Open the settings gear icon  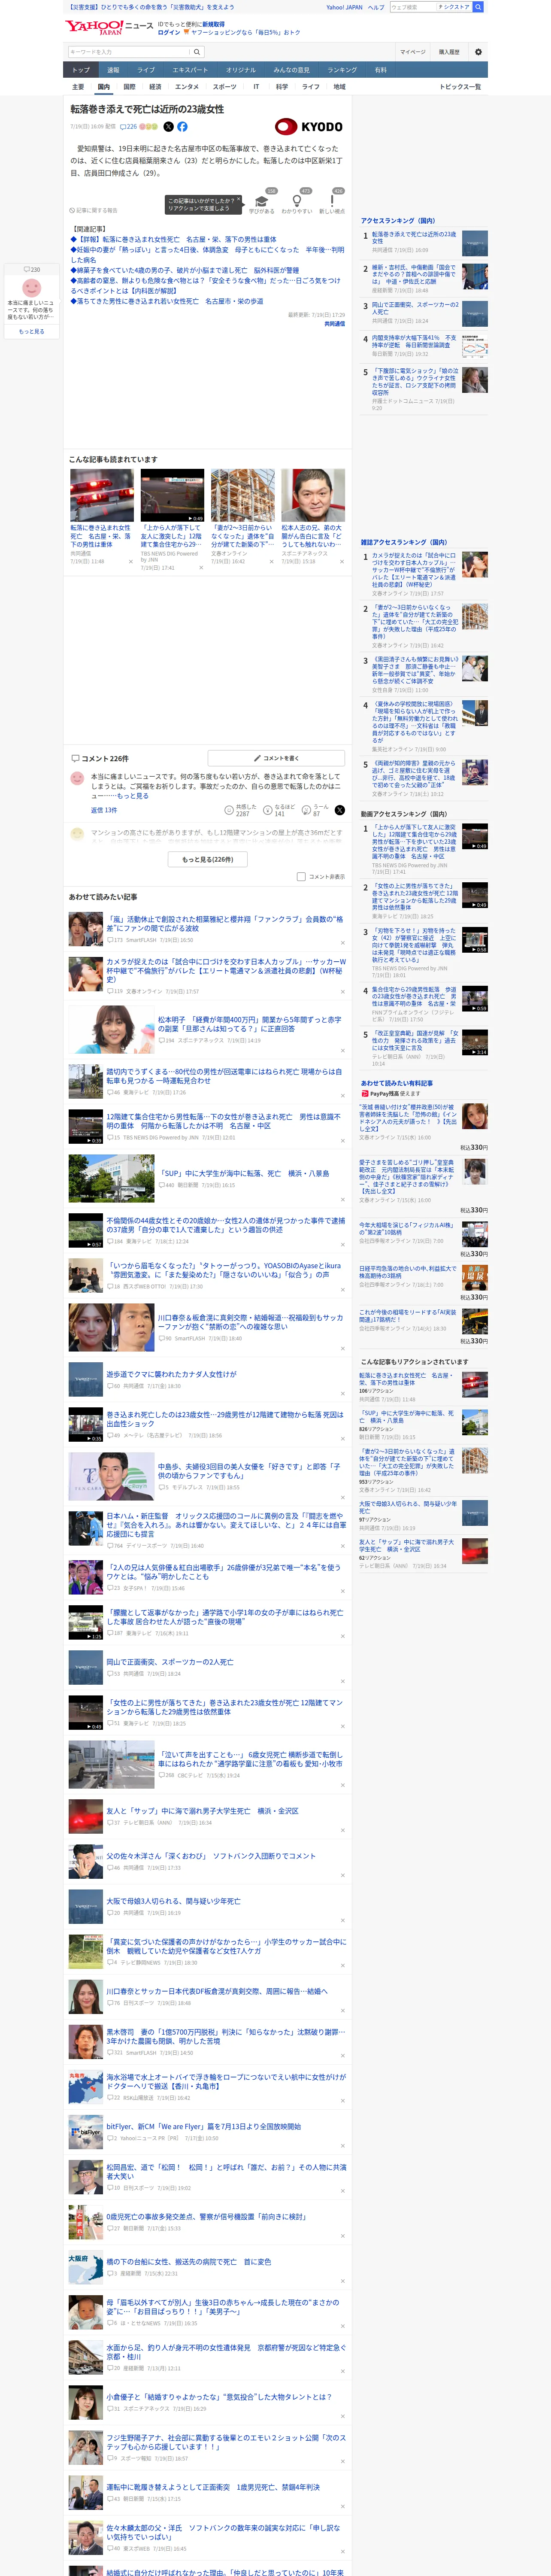coord(478,52)
